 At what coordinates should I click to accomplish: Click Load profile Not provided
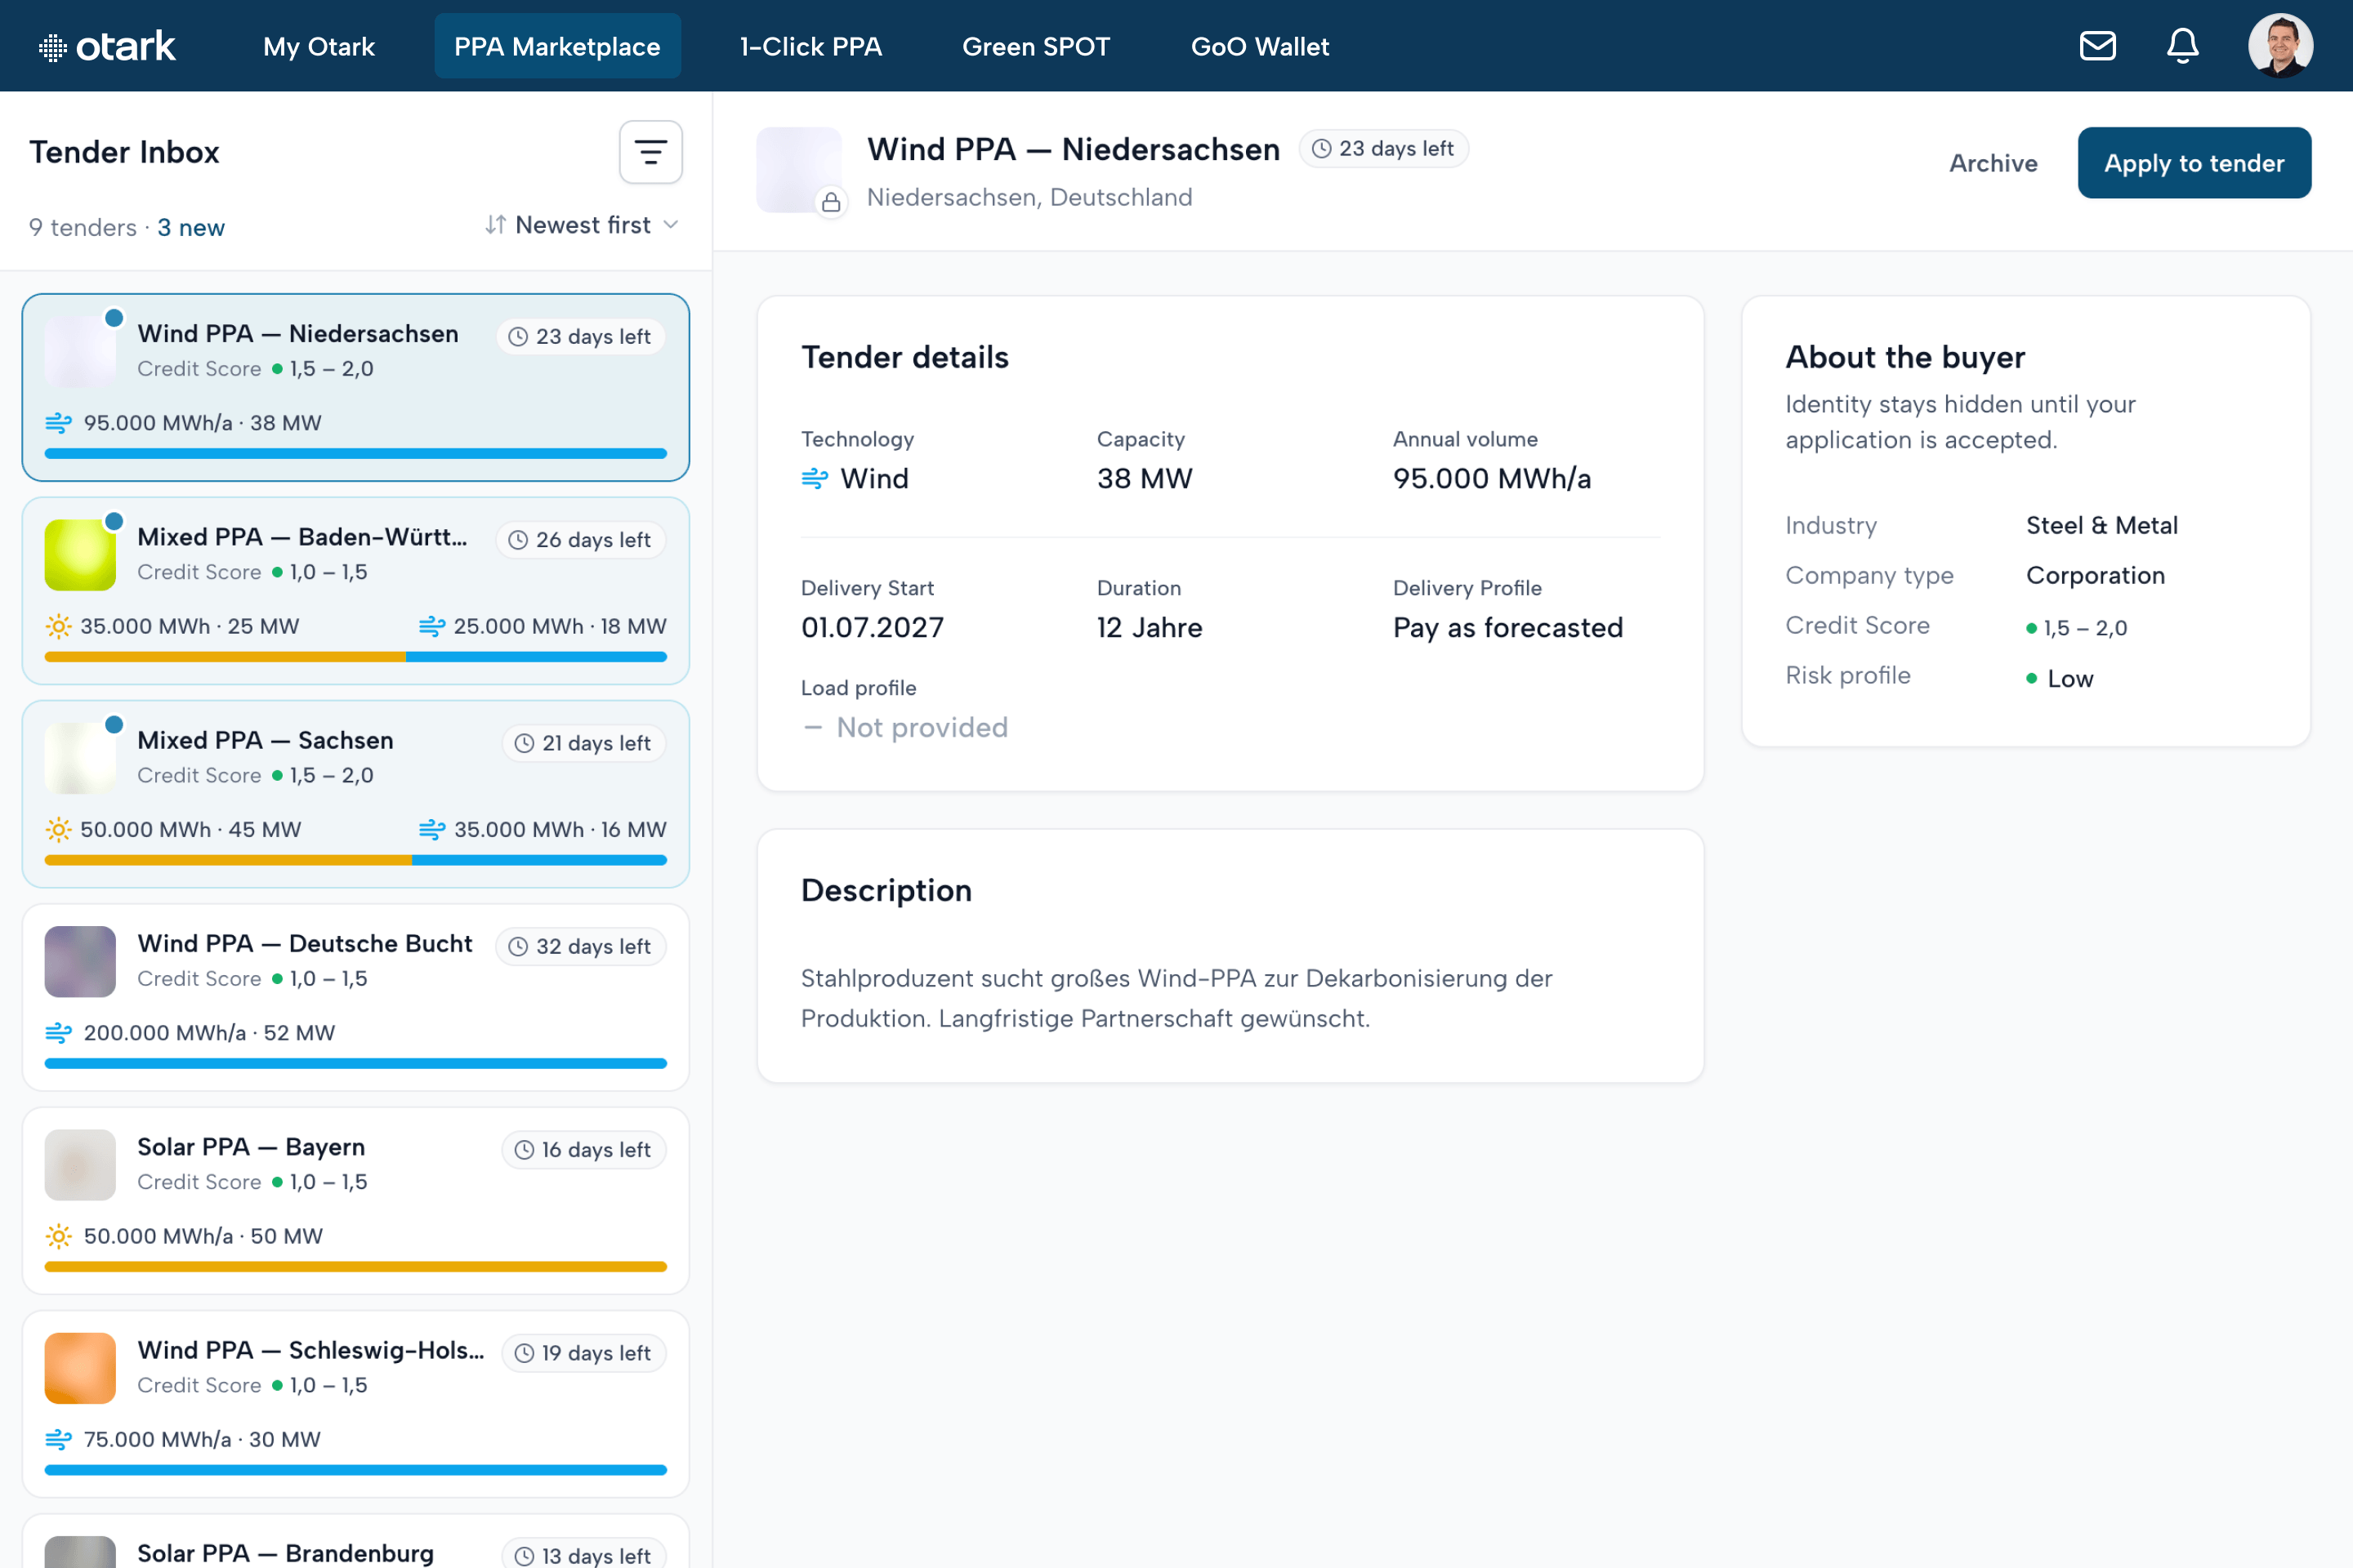pos(904,728)
